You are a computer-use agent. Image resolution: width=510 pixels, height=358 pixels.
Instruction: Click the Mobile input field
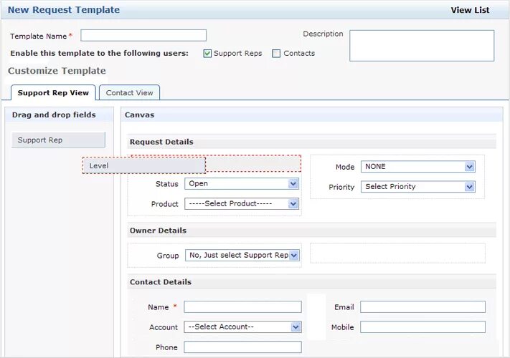422,326
